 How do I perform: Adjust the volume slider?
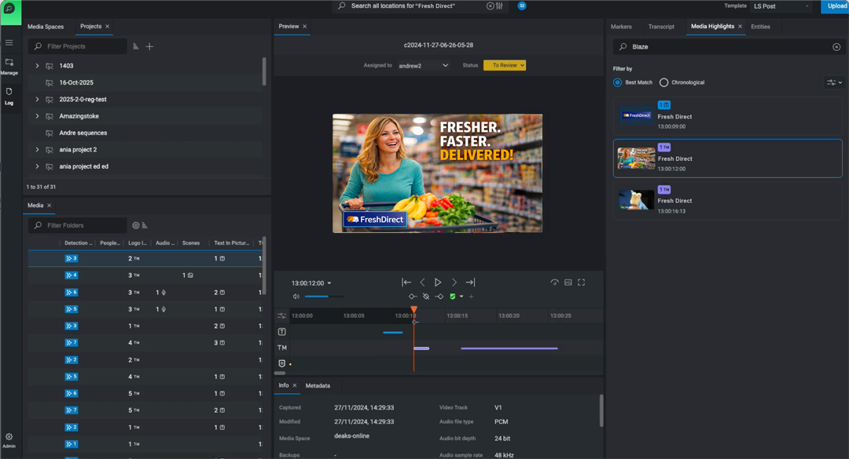coord(323,297)
